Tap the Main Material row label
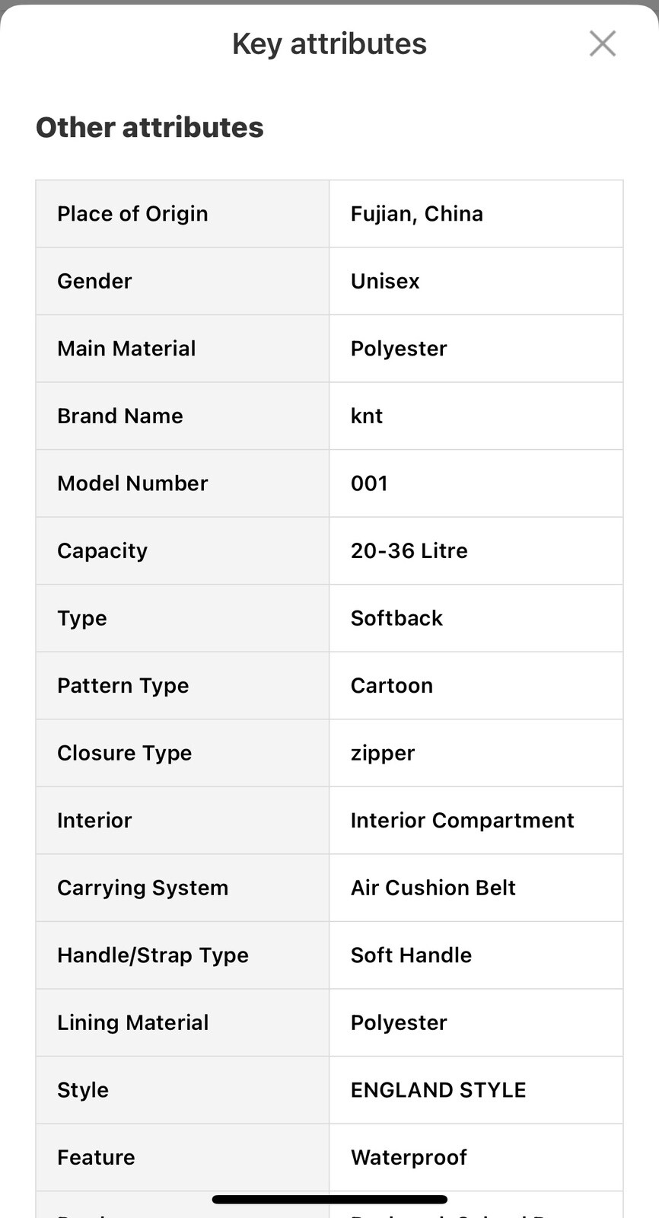 126,349
